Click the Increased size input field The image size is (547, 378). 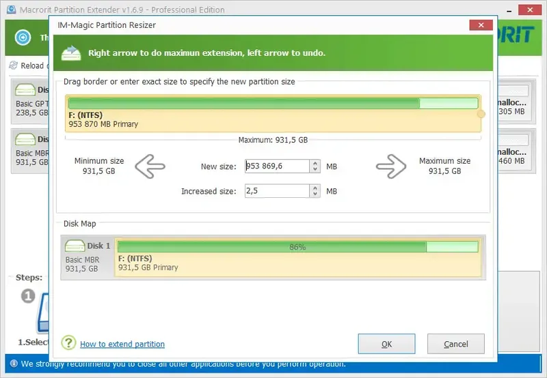pos(277,191)
